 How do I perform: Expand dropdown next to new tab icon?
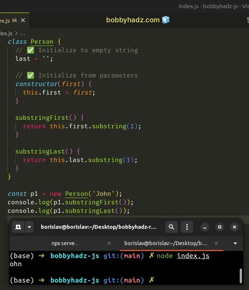click(29, 227)
